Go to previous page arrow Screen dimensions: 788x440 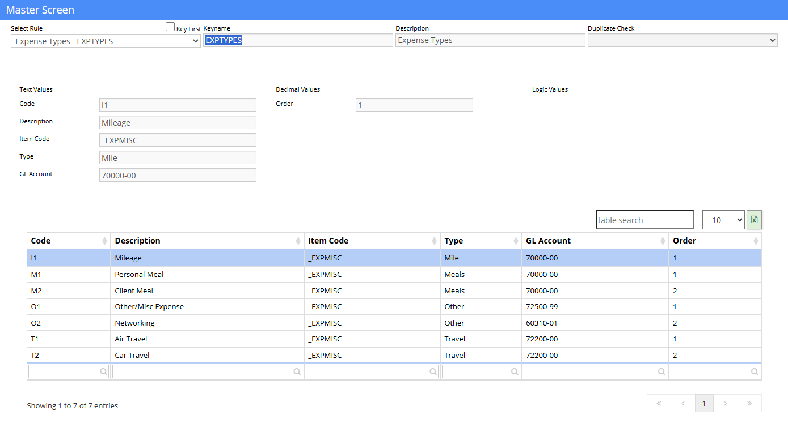(683, 403)
